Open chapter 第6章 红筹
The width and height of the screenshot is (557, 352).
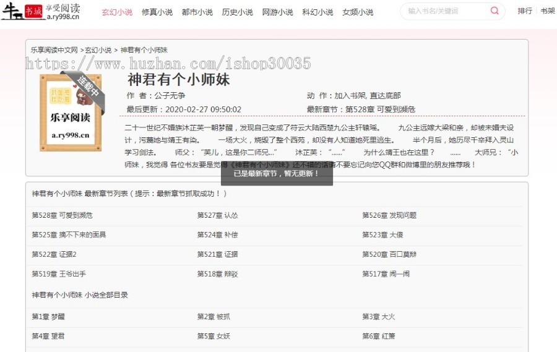379,336
